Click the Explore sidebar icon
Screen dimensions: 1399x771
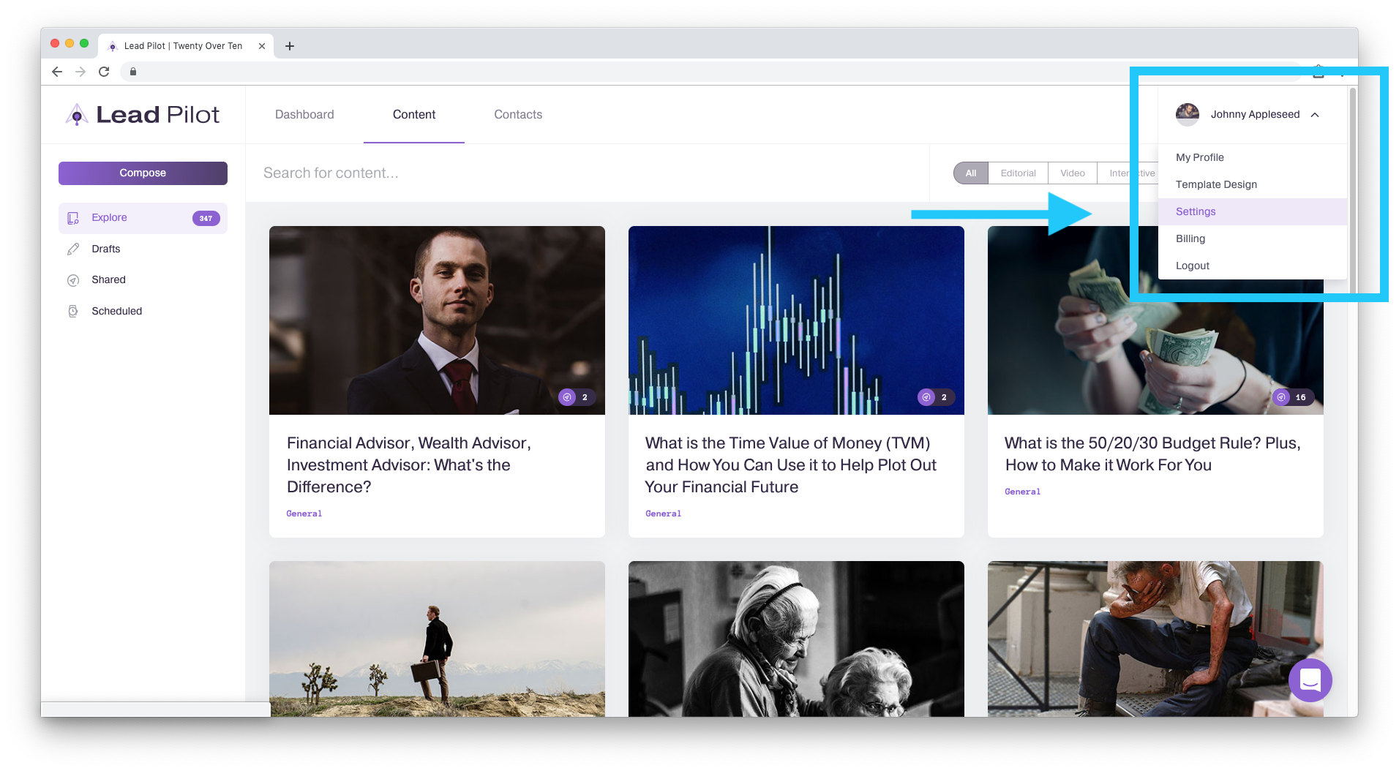[x=73, y=218]
